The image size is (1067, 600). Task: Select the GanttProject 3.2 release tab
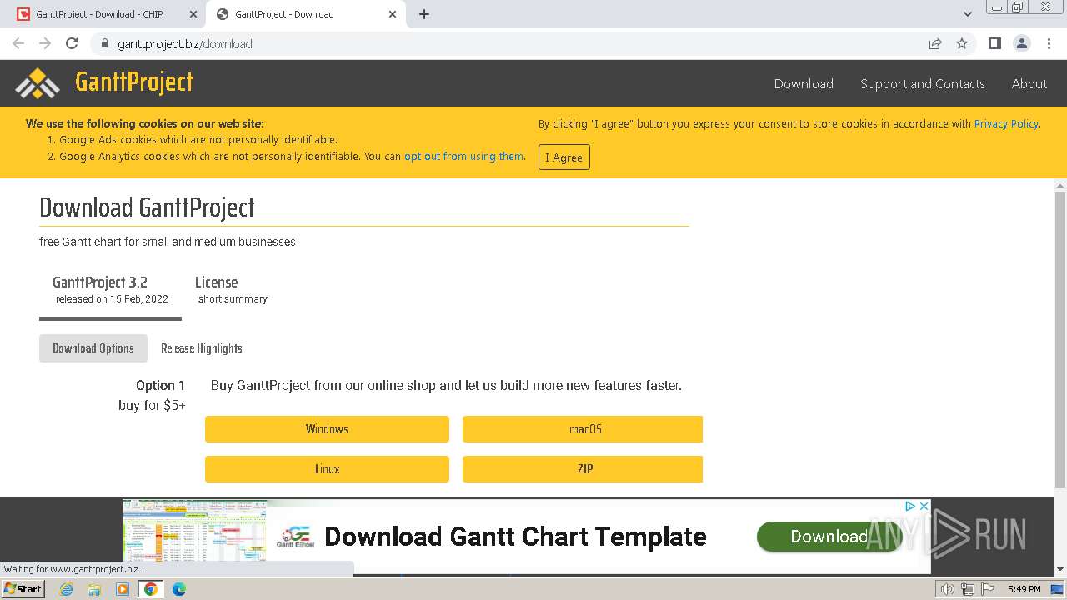(110, 290)
